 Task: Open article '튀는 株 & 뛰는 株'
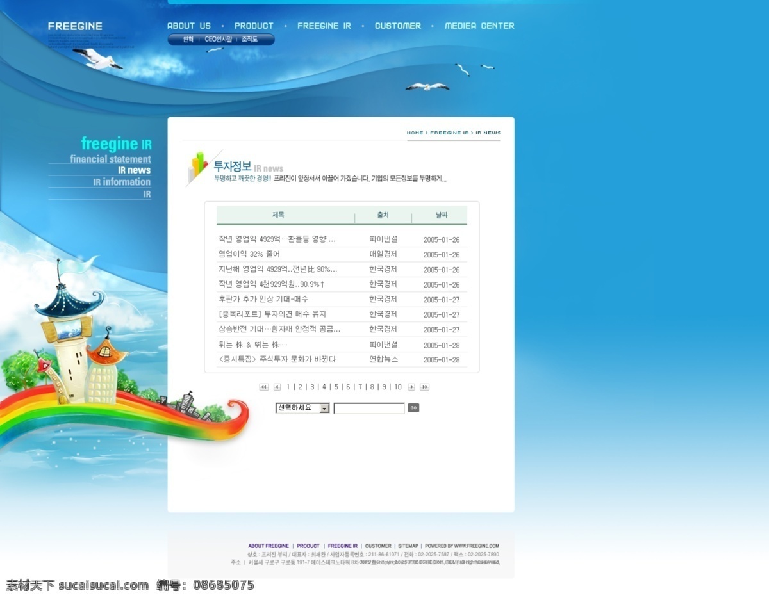252,345
